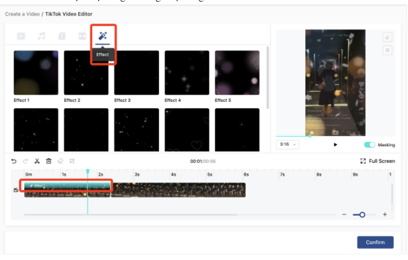Click the undo arrow icon
The image size is (408, 260).
coord(14,161)
